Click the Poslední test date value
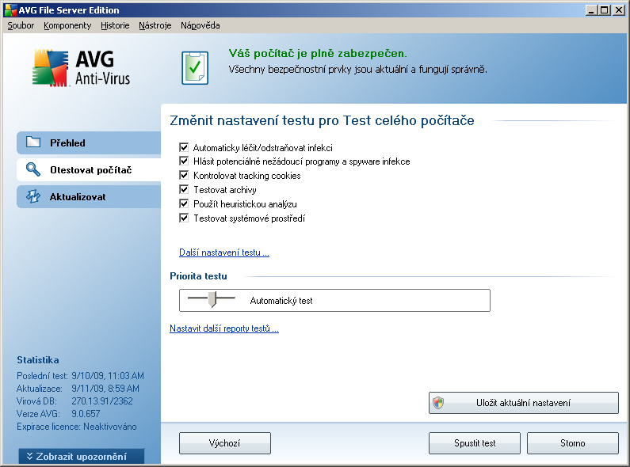This screenshot has width=630, height=467. [108, 375]
